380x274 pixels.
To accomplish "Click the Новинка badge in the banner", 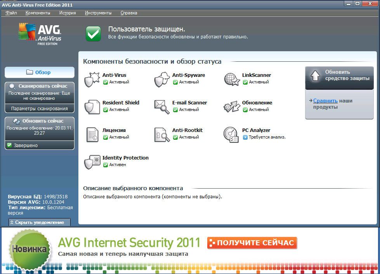I will click(29, 249).
